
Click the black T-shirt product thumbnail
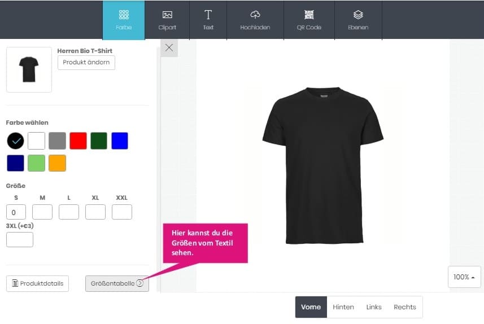[x=29, y=70]
